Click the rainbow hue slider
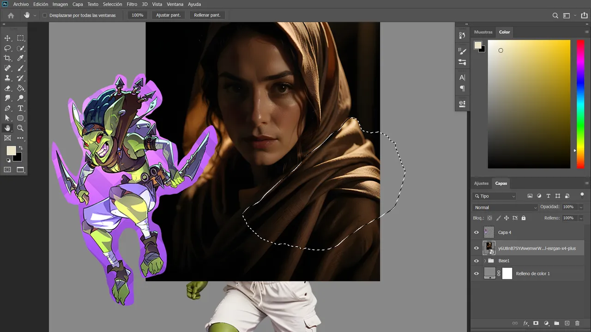The height and width of the screenshot is (332, 591). coord(580,104)
